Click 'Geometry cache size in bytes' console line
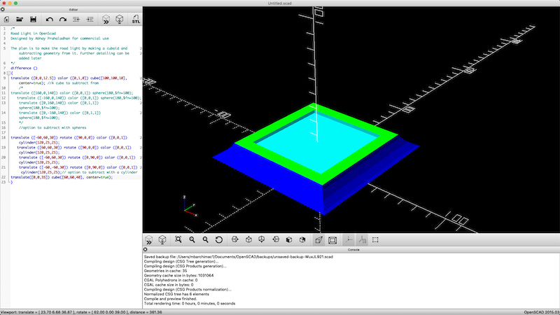This screenshot has width=560, height=315. tap(178, 275)
